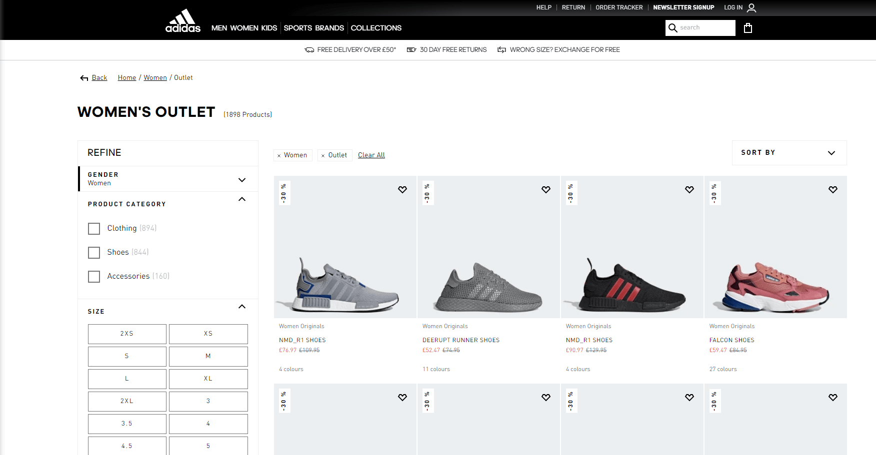Open the shopping bag icon
The width and height of the screenshot is (876, 455).
pyautogui.click(x=748, y=28)
